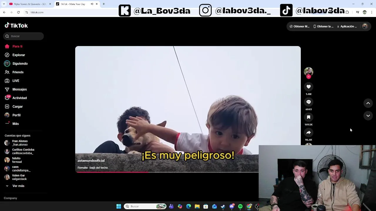Open TikTok profile avatar in header
This screenshot has height=211, width=376.
[365, 26]
